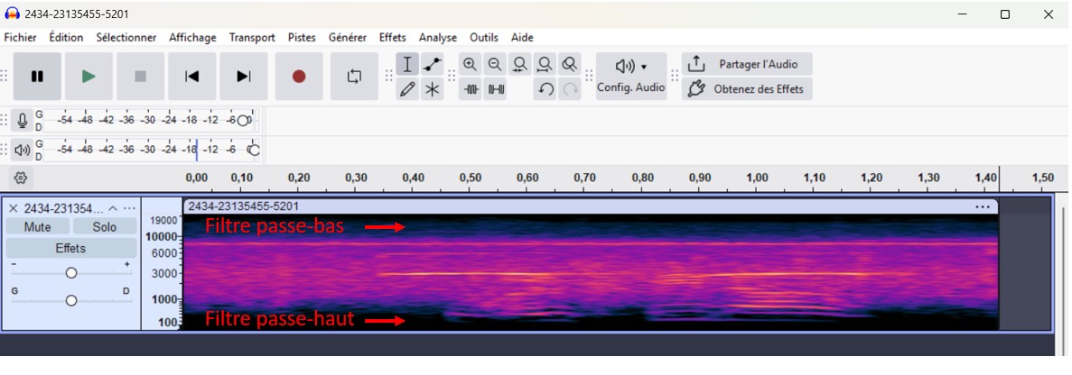
Task: Click the Pause button
Action: point(38,77)
